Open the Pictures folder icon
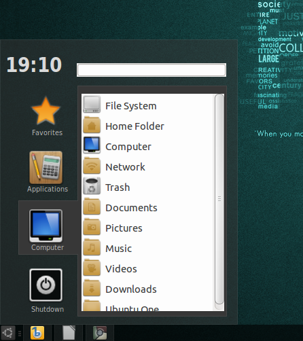Viewport: 303px width, 341px height. (x=92, y=227)
